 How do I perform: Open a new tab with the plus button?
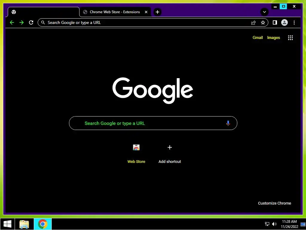(x=157, y=12)
